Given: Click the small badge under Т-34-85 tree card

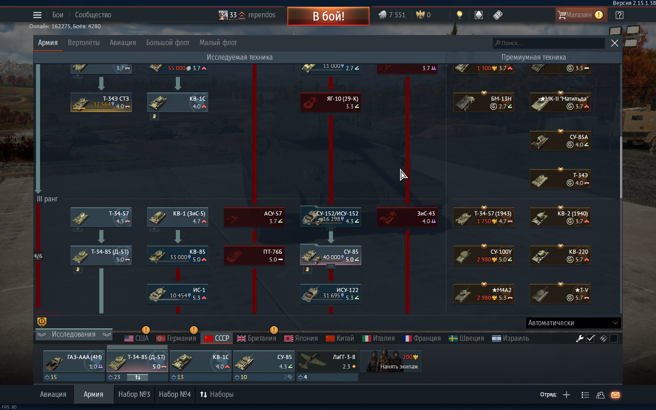Looking at the screenshot, I should [78, 270].
